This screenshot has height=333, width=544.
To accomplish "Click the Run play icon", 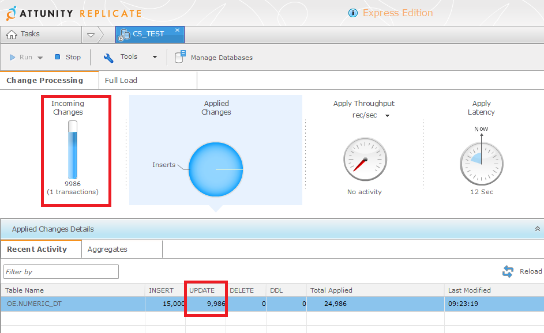I will 13,57.
